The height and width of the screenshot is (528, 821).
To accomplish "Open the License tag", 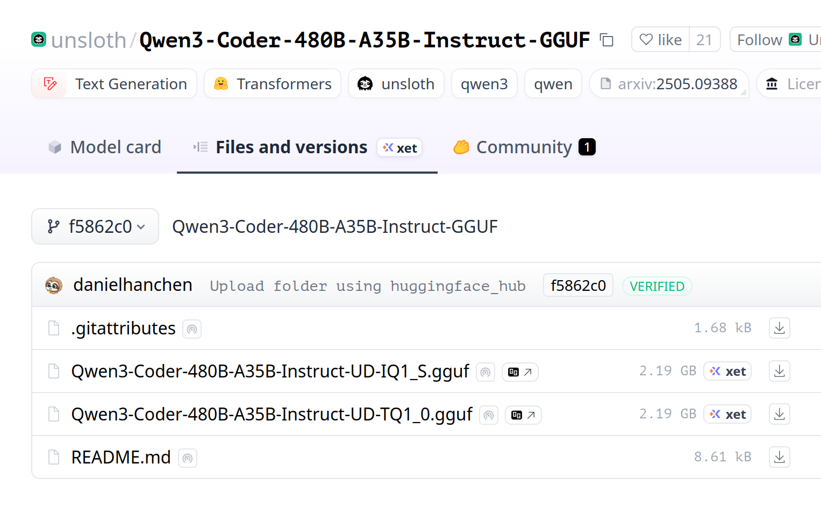I will pos(789,84).
